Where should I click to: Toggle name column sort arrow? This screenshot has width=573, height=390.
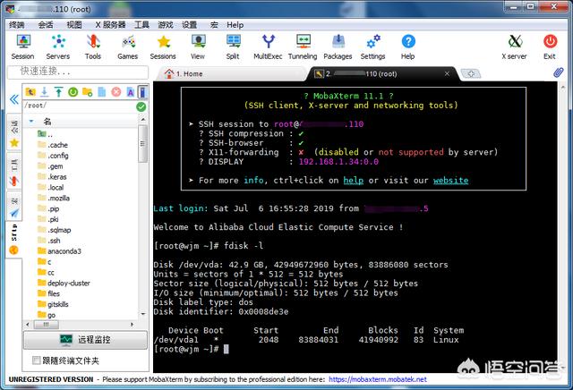[31, 122]
